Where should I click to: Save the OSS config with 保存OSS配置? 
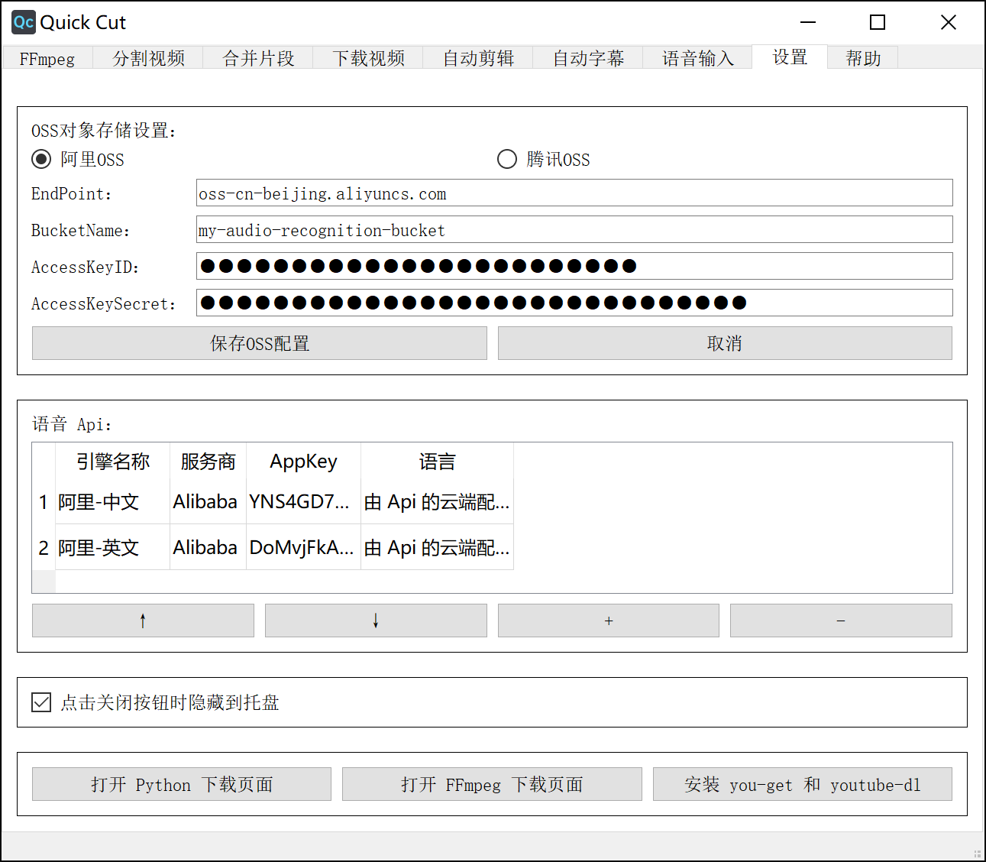[x=260, y=343]
